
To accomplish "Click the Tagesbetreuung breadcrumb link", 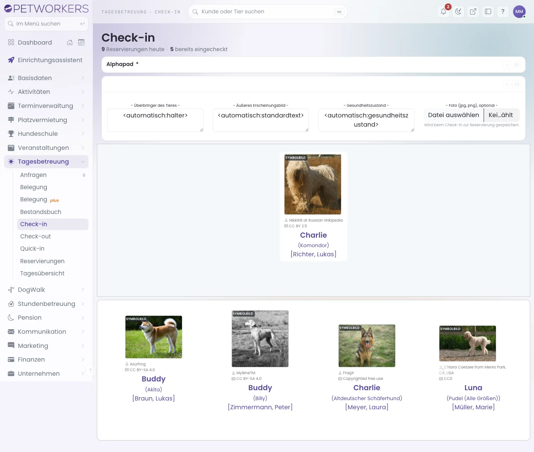I will 124,12.
